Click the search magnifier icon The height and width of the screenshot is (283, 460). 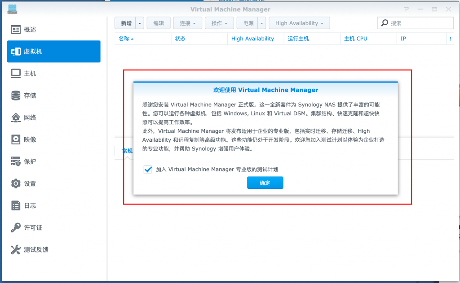[x=385, y=23]
